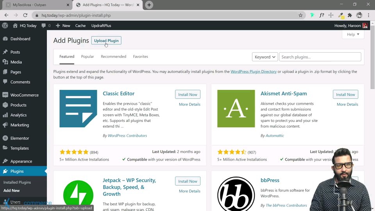Click the f? extension icon

point(321,15)
